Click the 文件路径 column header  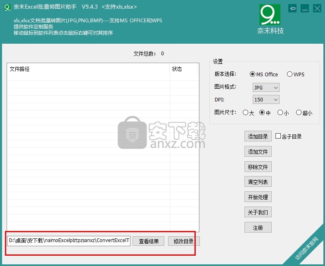[88, 69]
